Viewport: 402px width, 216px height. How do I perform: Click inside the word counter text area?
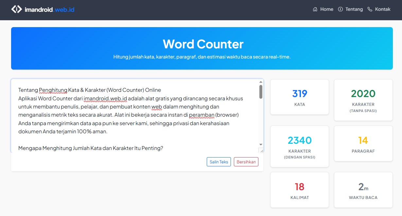pos(137,116)
